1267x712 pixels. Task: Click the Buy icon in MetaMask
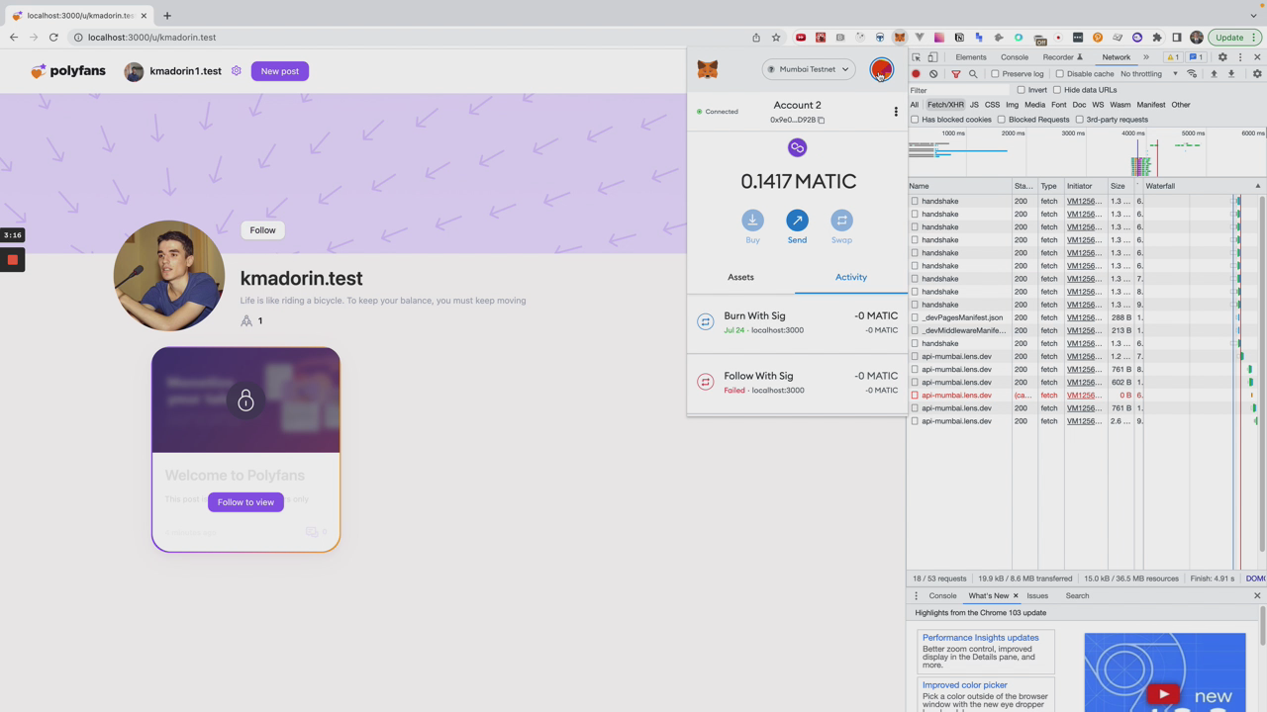(x=752, y=220)
